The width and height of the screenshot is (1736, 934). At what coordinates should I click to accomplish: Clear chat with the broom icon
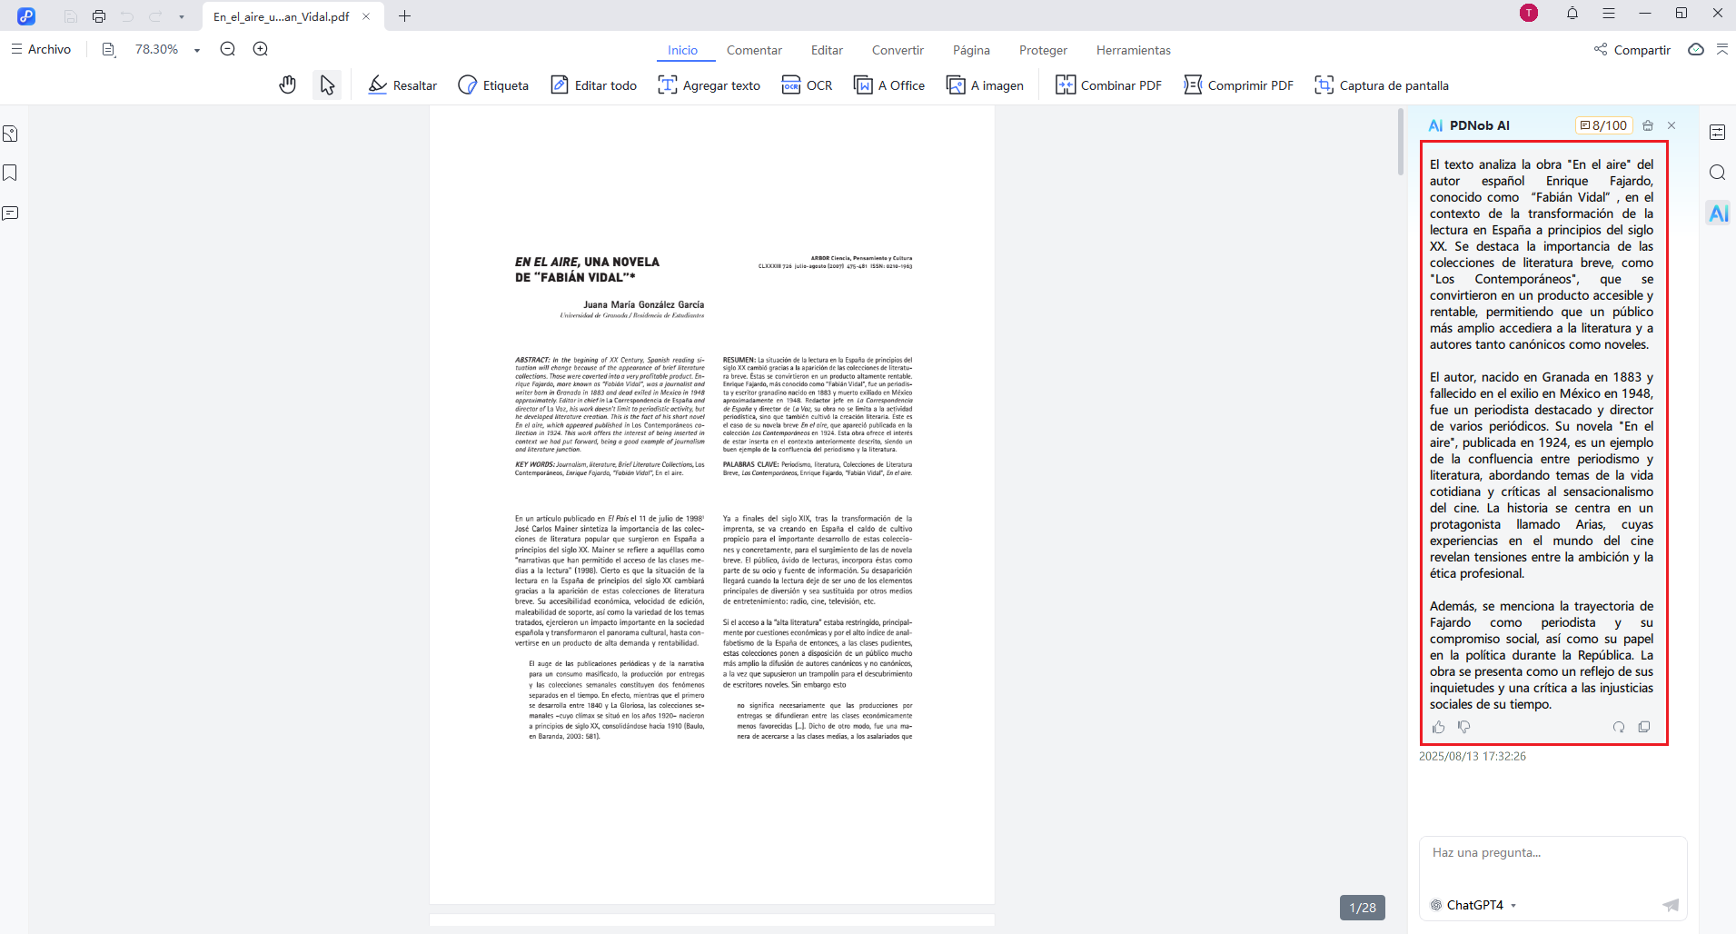point(1648,125)
